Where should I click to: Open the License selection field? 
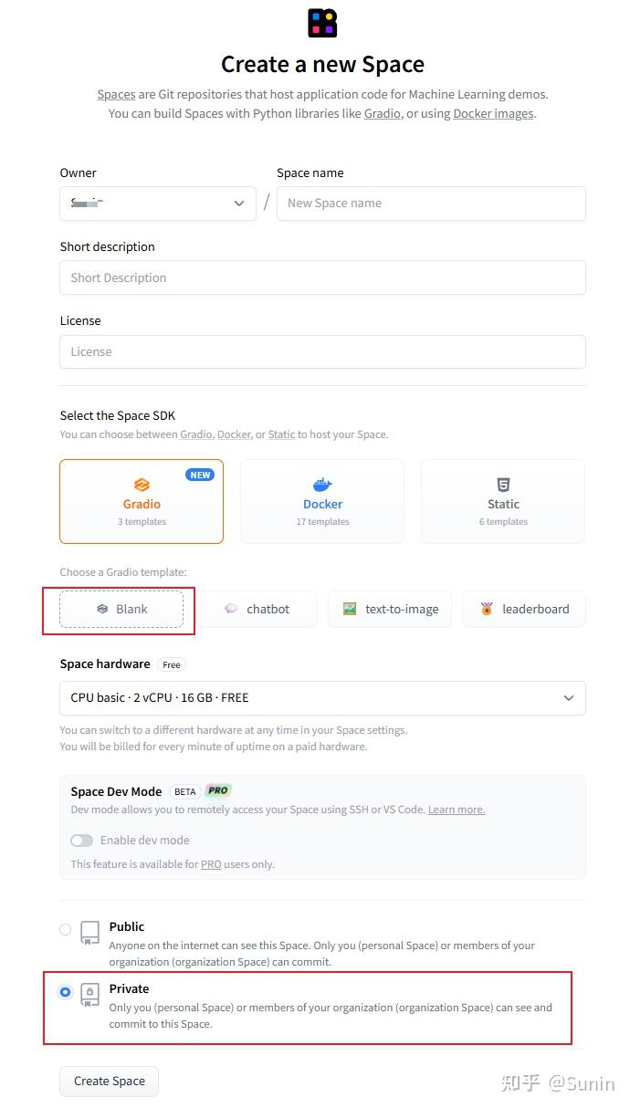322,351
